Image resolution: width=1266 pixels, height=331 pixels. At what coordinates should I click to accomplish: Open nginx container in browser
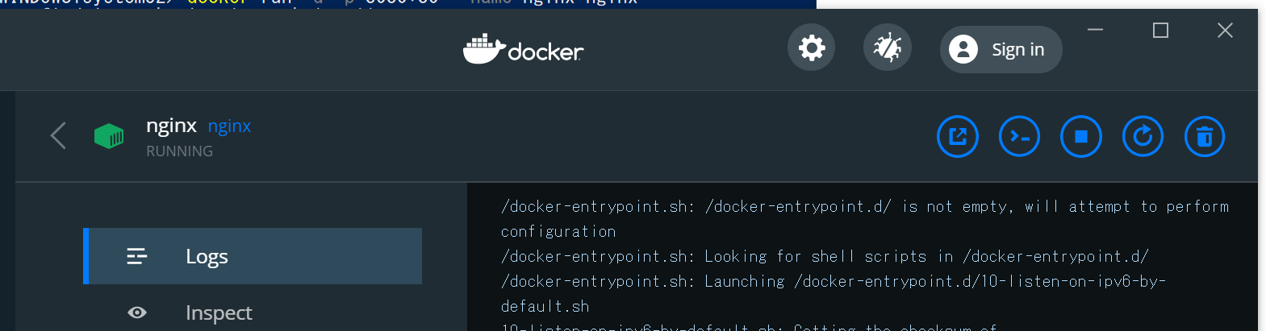tap(958, 137)
